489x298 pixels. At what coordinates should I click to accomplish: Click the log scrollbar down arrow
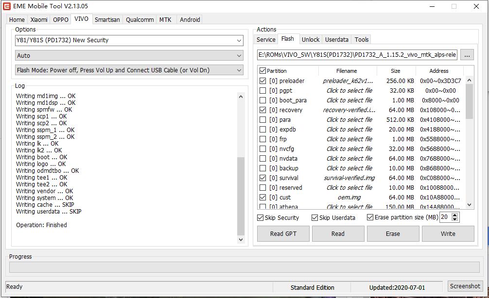[x=241, y=239]
